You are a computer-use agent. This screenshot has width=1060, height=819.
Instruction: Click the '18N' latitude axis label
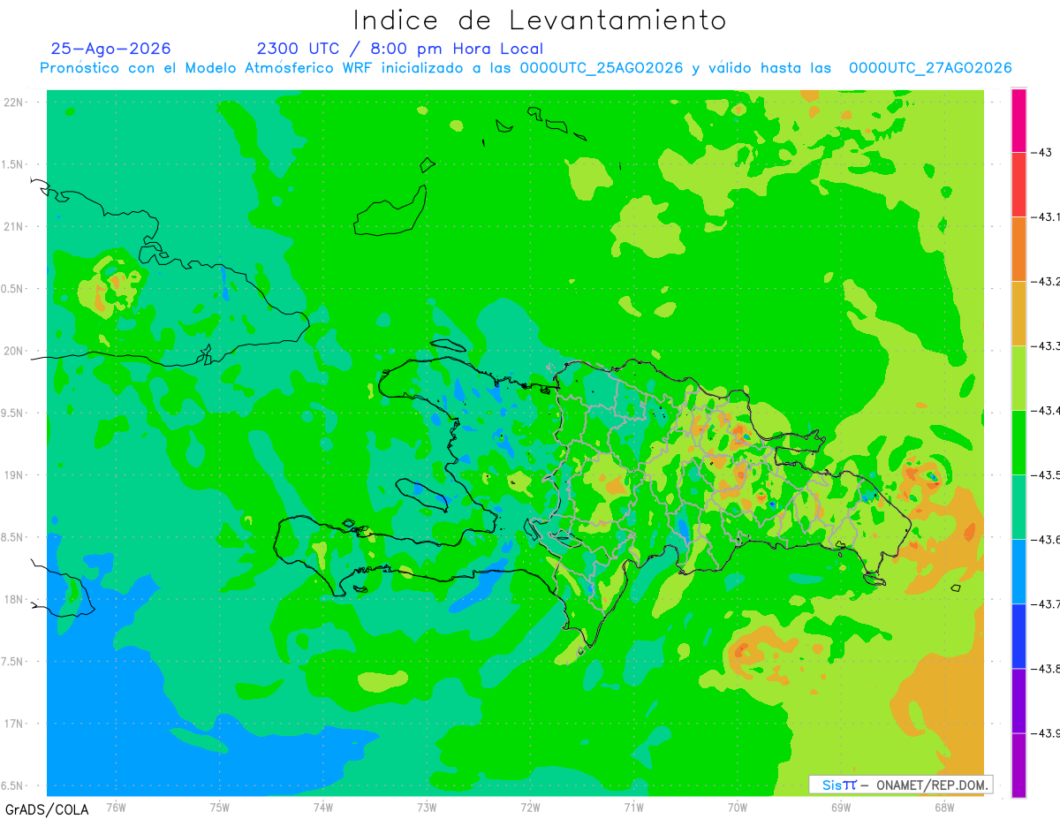(13, 599)
